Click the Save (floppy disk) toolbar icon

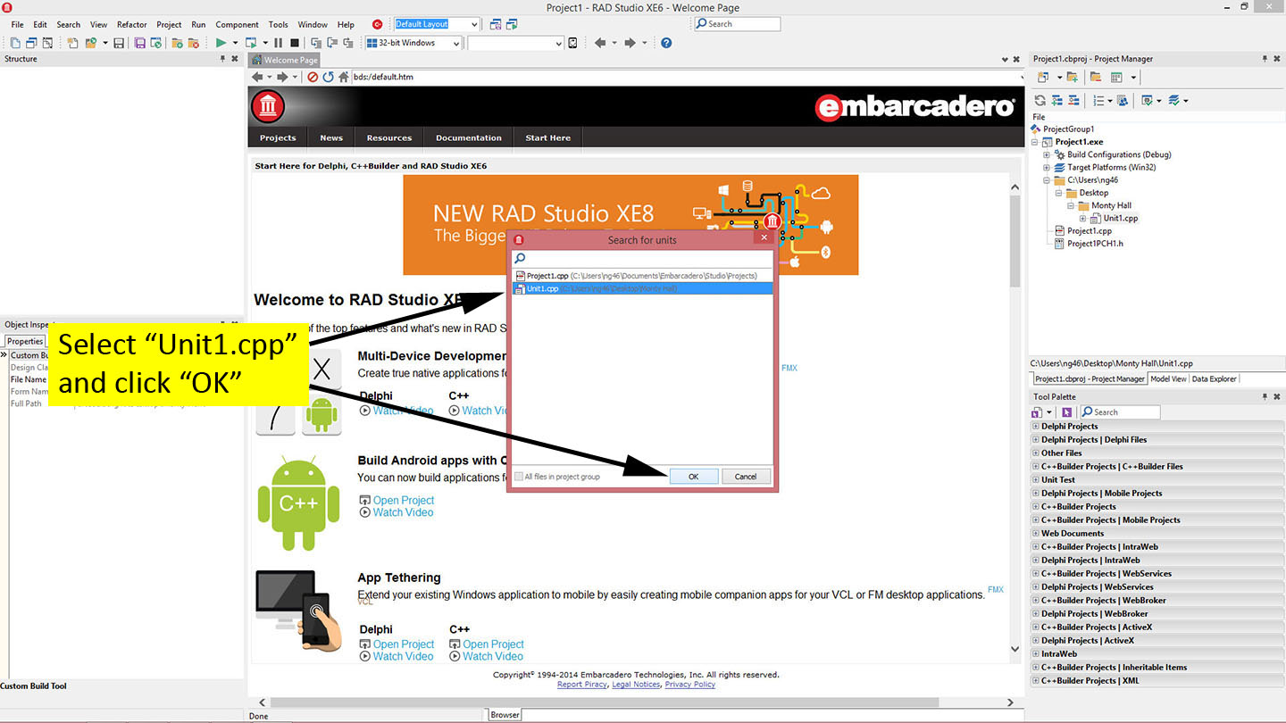point(119,43)
